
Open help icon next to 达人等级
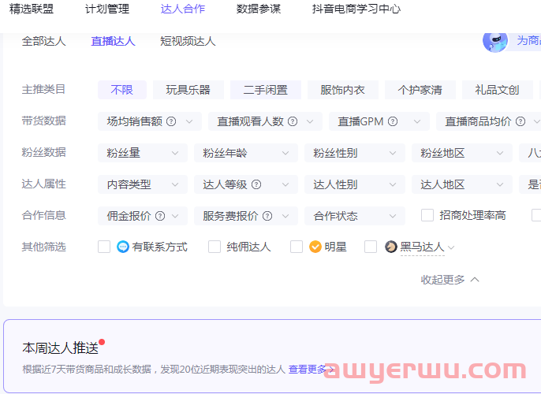[x=256, y=184]
